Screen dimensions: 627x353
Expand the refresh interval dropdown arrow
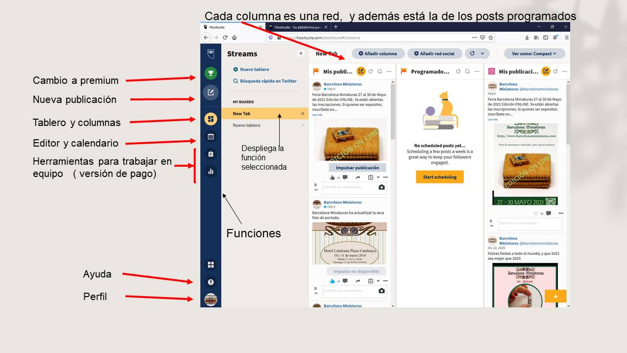tap(482, 53)
